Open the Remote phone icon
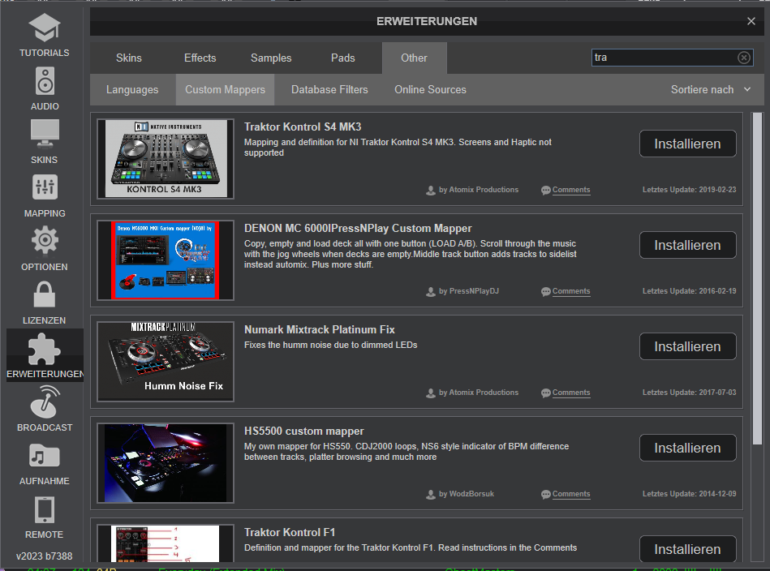Image resolution: width=770 pixels, height=571 pixels. (x=44, y=509)
